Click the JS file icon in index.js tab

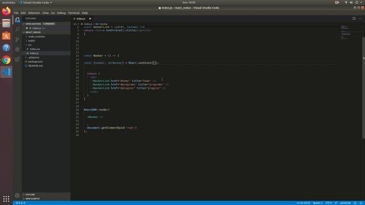click(x=75, y=19)
